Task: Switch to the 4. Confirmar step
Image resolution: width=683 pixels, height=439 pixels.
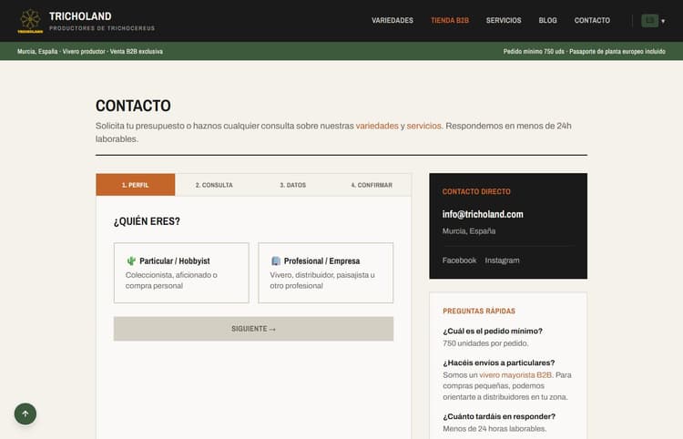Action: tap(372, 185)
